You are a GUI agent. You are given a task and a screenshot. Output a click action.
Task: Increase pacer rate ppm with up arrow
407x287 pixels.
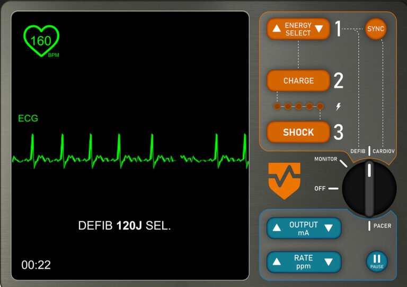coord(277,262)
